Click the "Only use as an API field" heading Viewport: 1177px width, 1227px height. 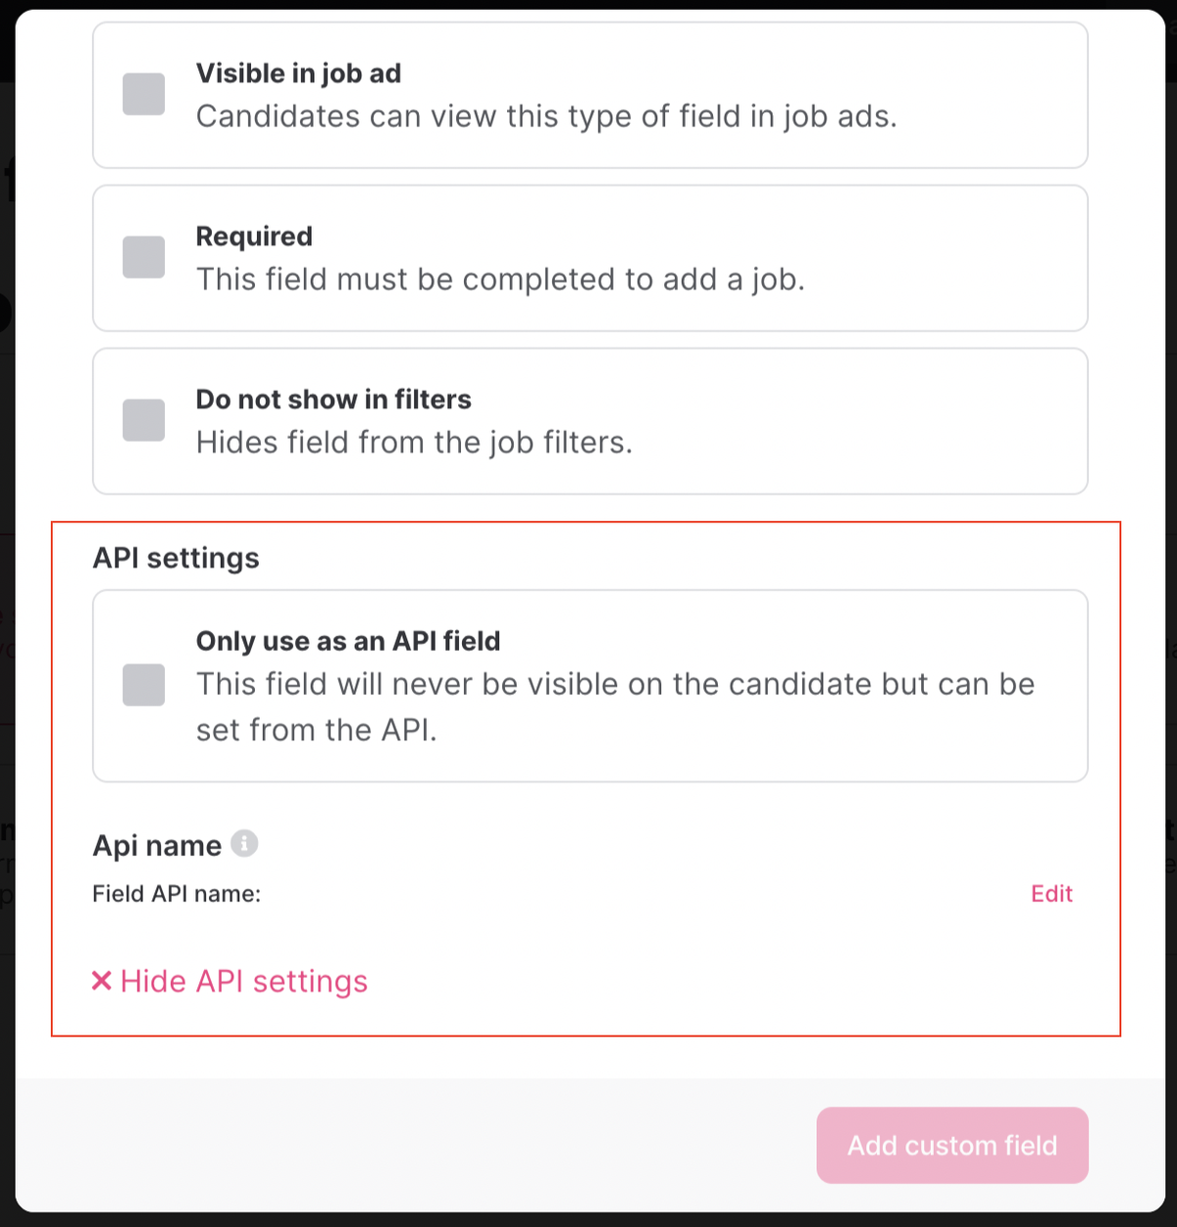point(348,641)
